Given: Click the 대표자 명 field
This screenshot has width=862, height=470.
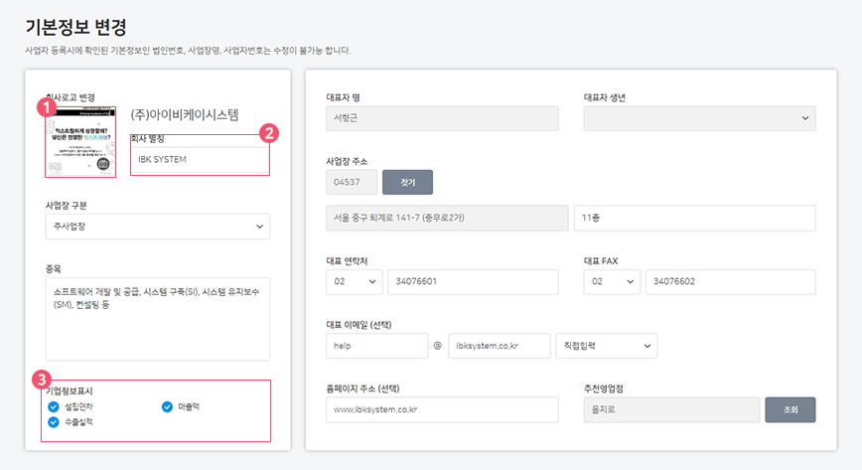Looking at the screenshot, I should point(442,118).
